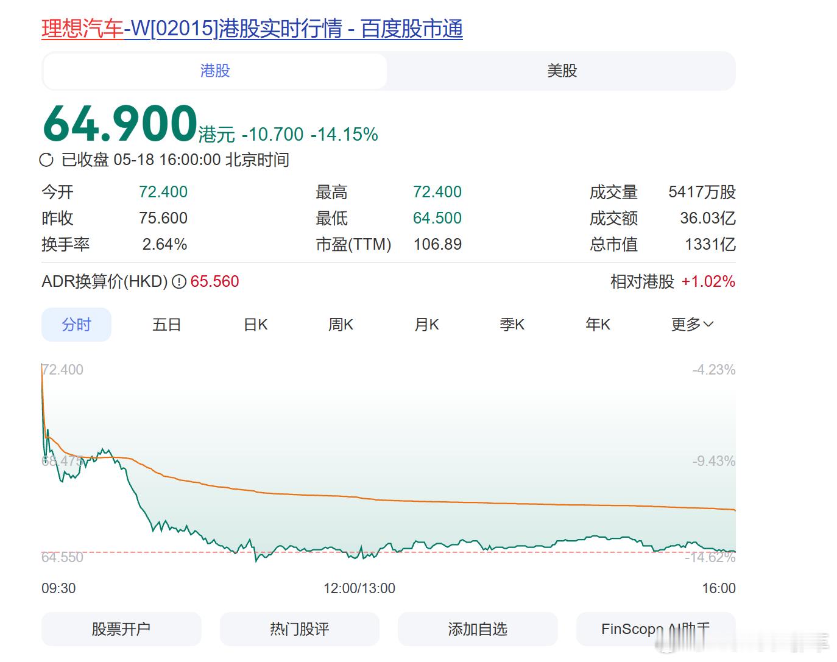Click the 16:00 time axis label

pyautogui.click(x=719, y=588)
